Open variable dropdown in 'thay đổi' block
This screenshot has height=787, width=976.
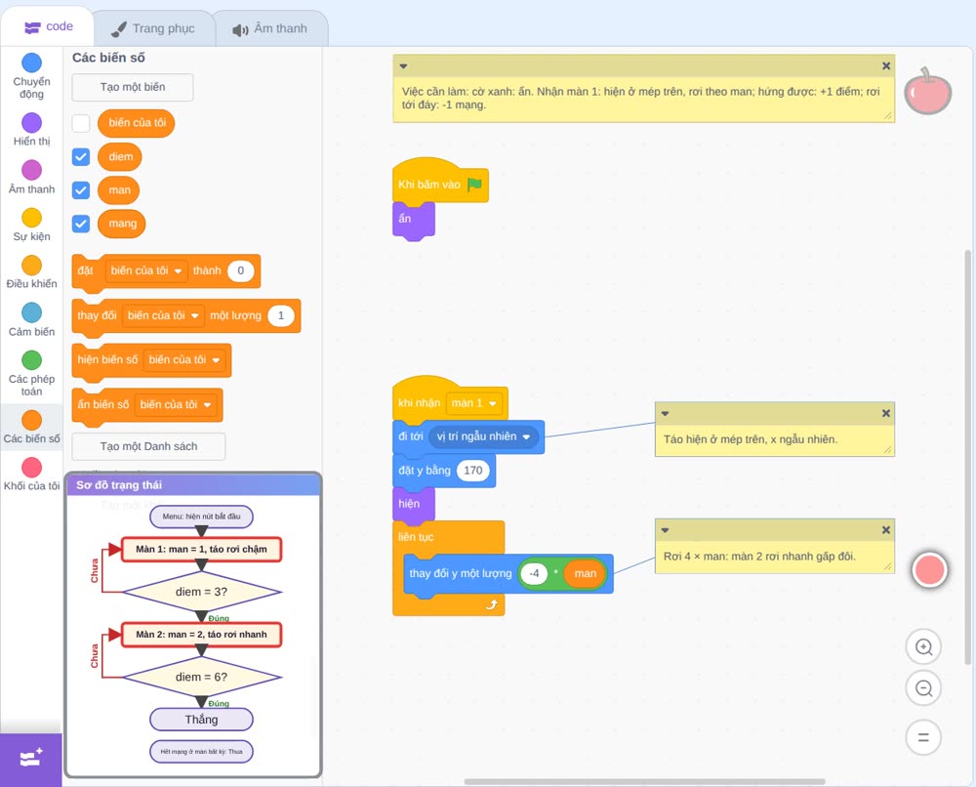pos(163,315)
